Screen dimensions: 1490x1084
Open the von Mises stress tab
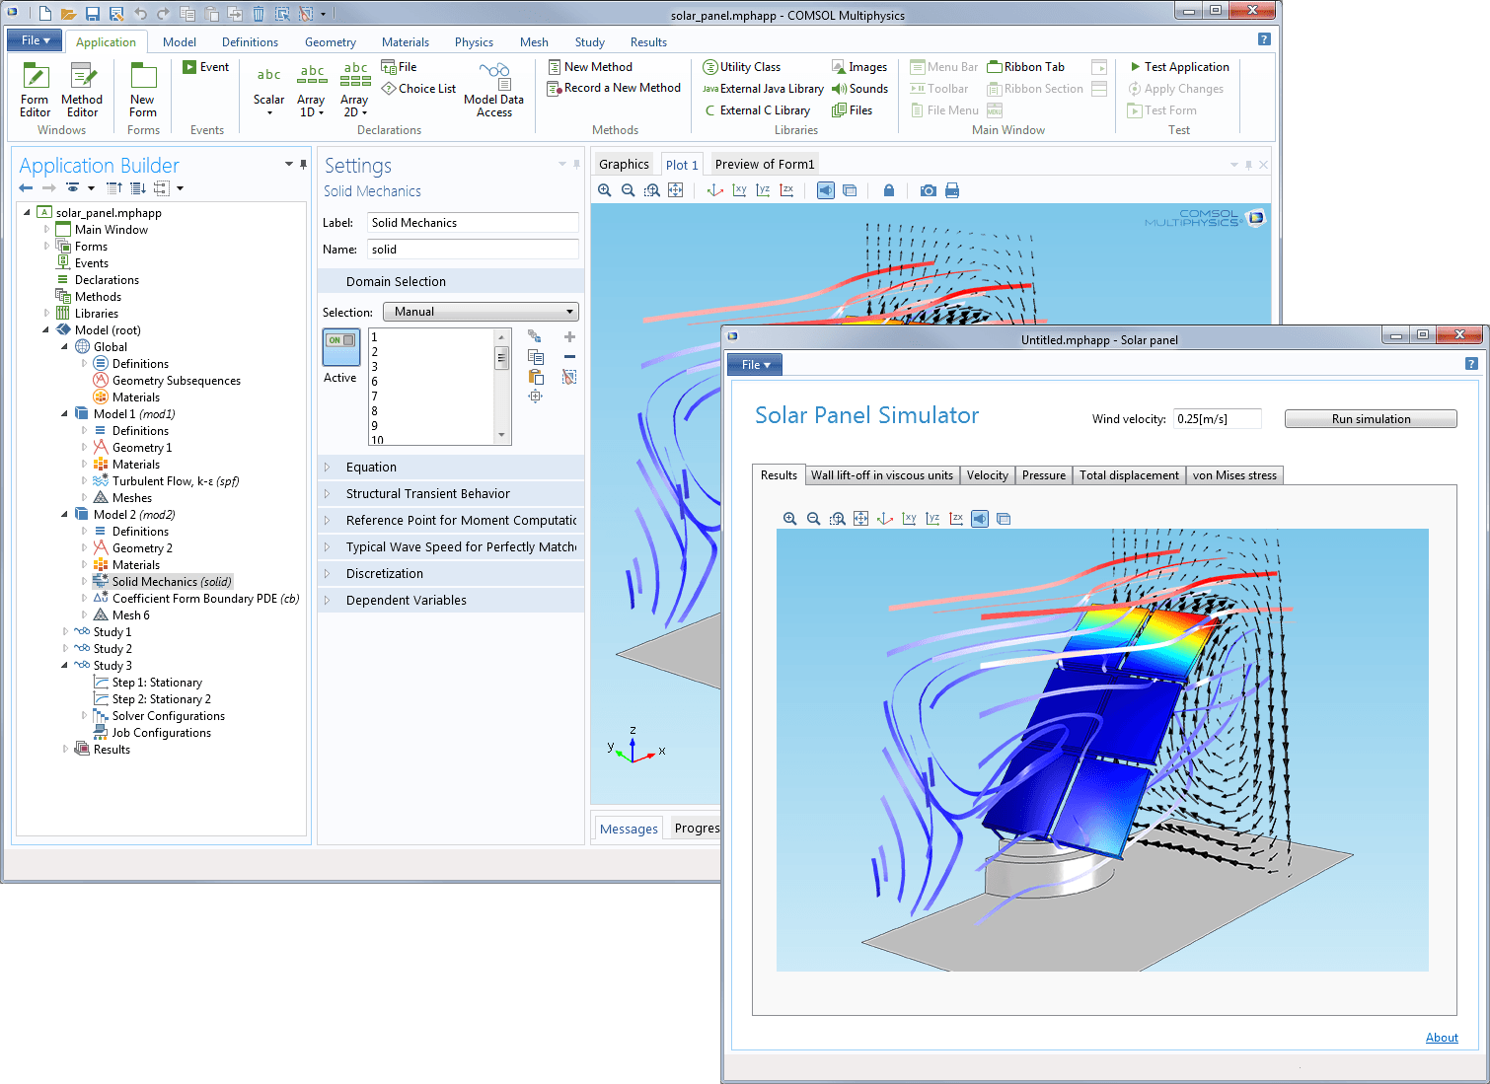tap(1234, 475)
